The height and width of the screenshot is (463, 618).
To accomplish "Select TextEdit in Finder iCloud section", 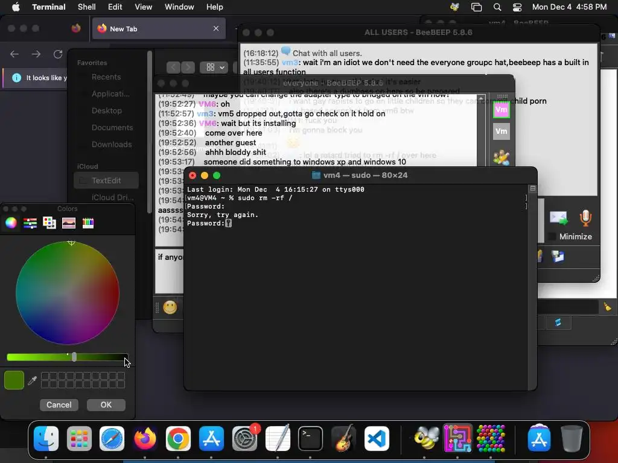I will pos(106,180).
